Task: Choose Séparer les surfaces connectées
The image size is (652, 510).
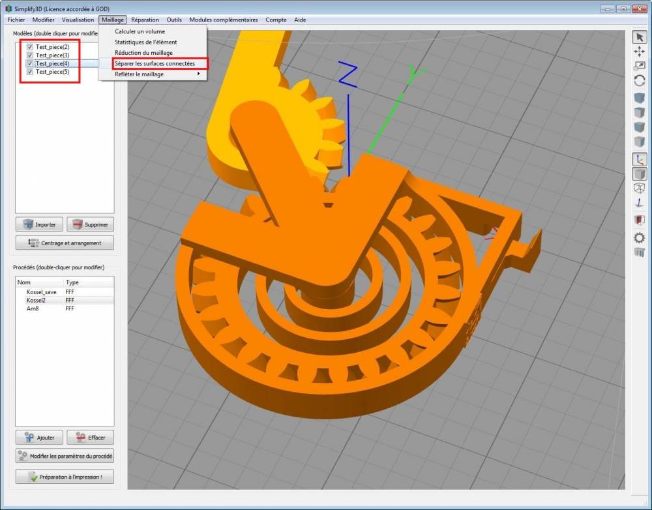Action: [x=153, y=64]
